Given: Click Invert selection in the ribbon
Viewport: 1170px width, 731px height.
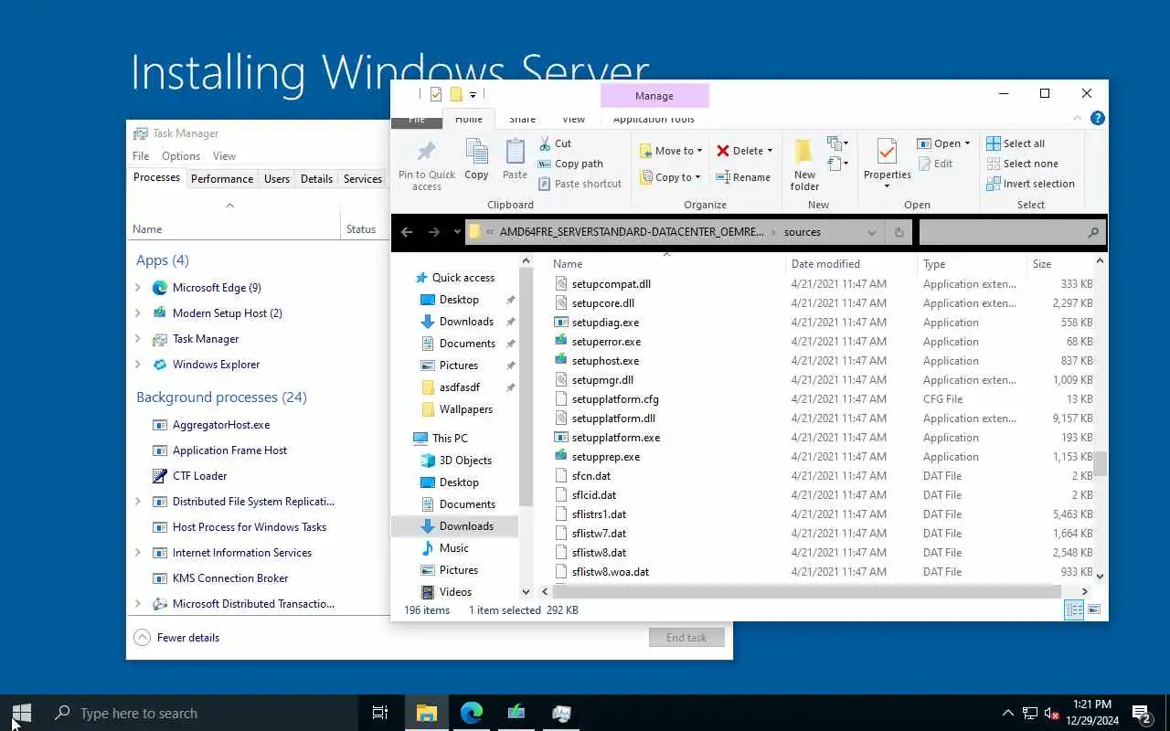Looking at the screenshot, I should [x=1030, y=184].
